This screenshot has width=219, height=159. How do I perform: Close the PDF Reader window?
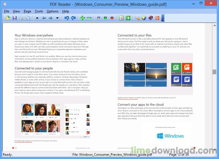tap(211, 3)
